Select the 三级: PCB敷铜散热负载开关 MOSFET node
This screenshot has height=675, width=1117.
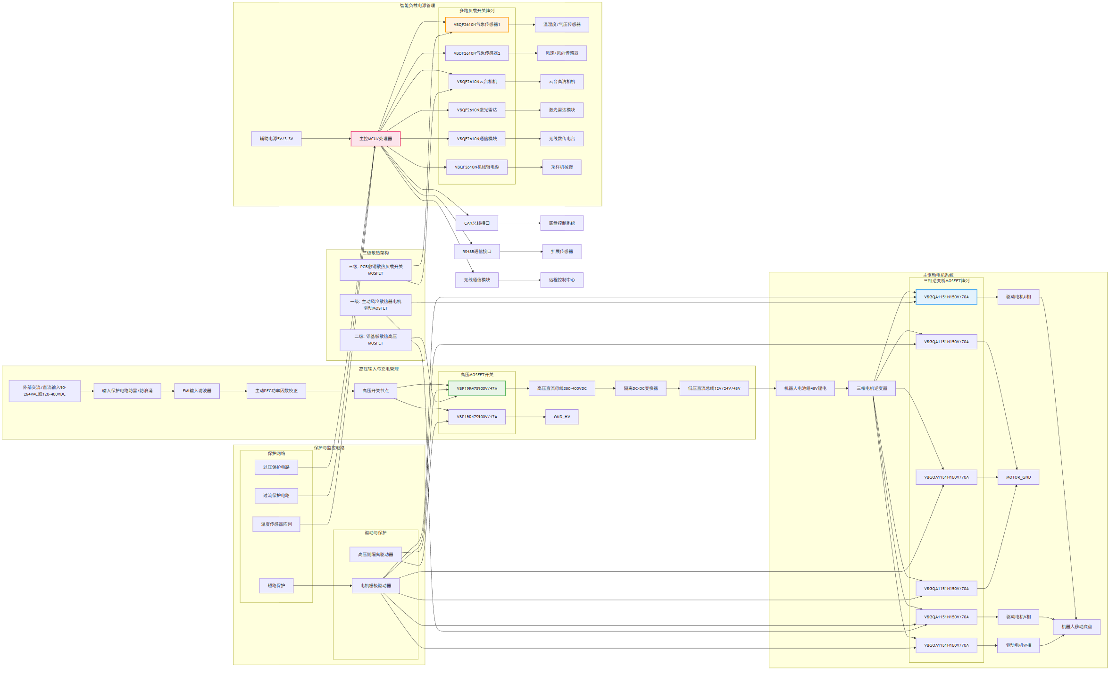pos(375,270)
